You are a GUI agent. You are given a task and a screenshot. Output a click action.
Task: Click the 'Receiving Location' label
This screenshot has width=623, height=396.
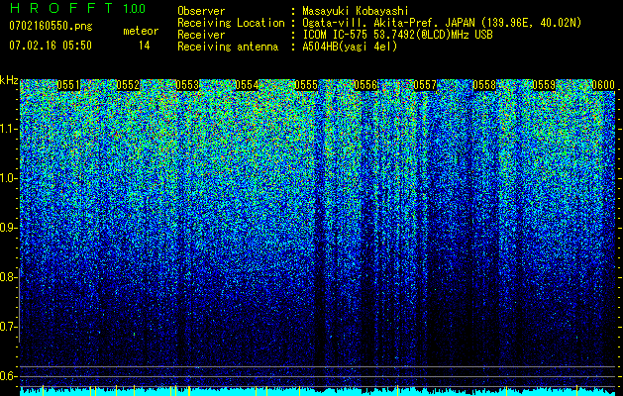click(x=231, y=23)
